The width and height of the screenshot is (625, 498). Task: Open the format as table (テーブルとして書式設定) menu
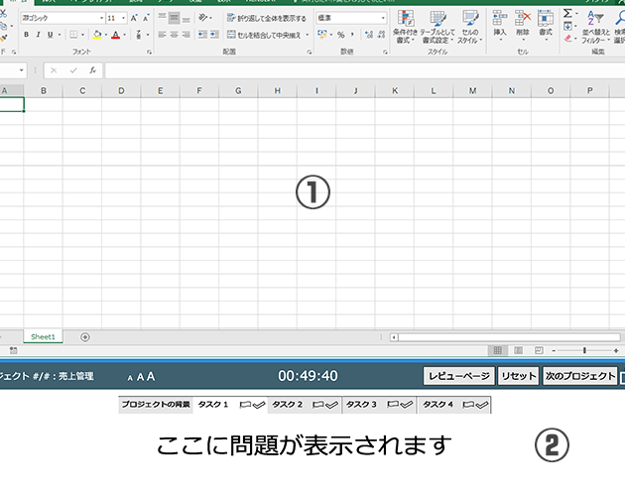[x=437, y=27]
